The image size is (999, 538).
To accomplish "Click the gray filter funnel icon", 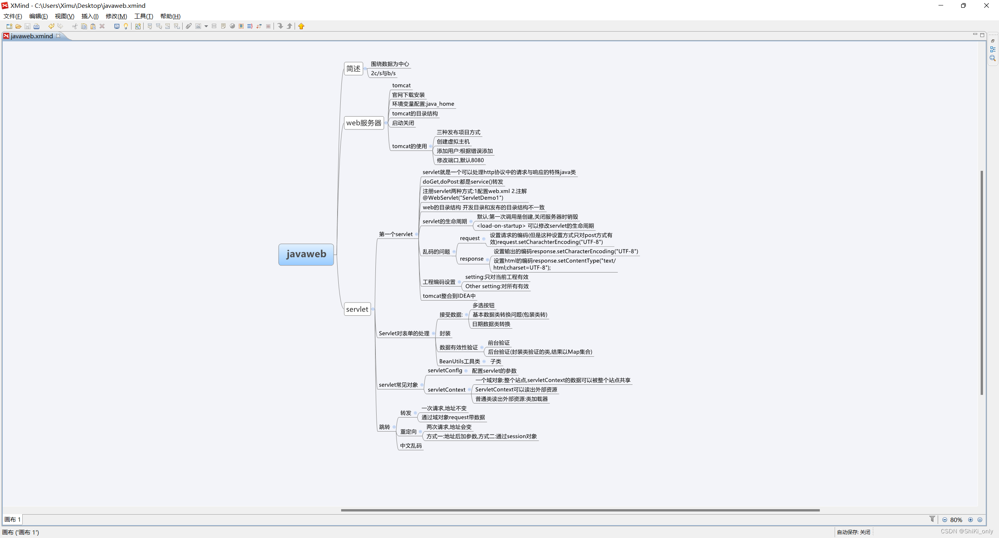I will 932,519.
